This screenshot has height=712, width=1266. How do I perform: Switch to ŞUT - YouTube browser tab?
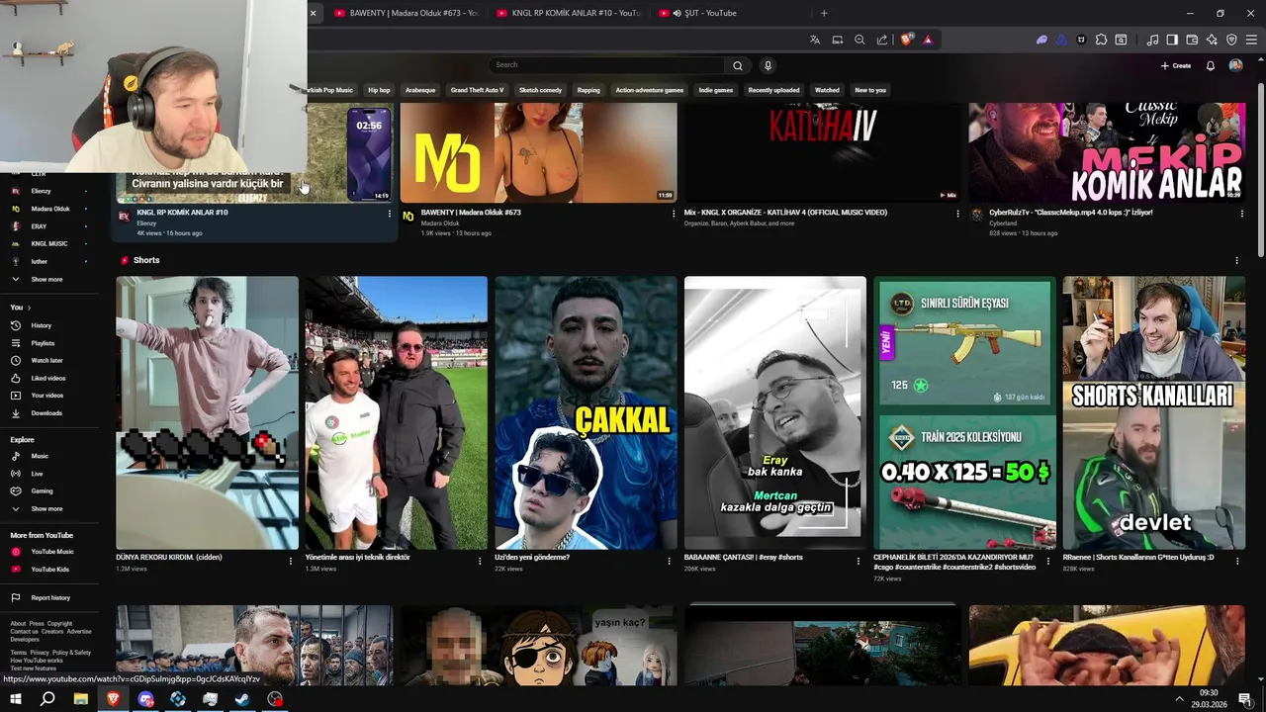730,13
